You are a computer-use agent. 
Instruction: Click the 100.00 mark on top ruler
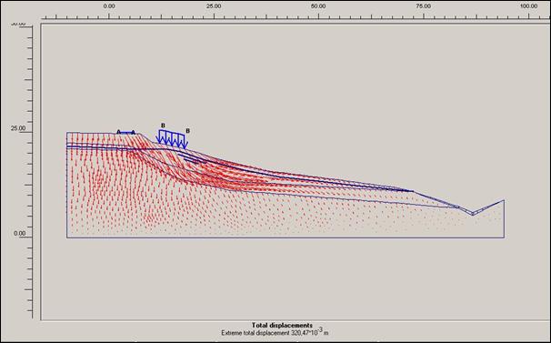tap(529, 6)
